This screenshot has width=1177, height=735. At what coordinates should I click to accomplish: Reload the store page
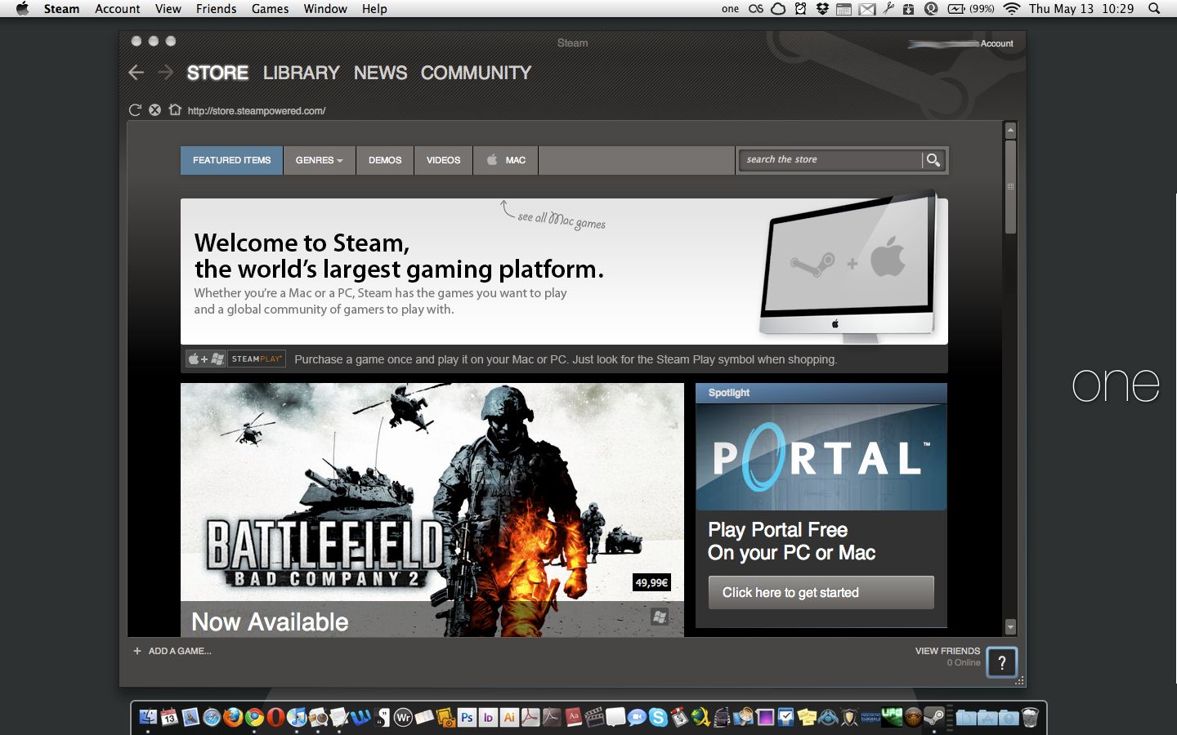135,110
